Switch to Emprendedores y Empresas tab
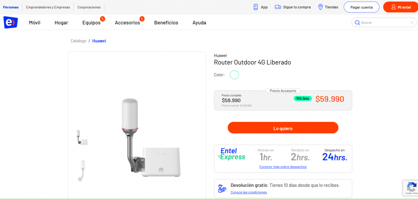 coord(48,7)
